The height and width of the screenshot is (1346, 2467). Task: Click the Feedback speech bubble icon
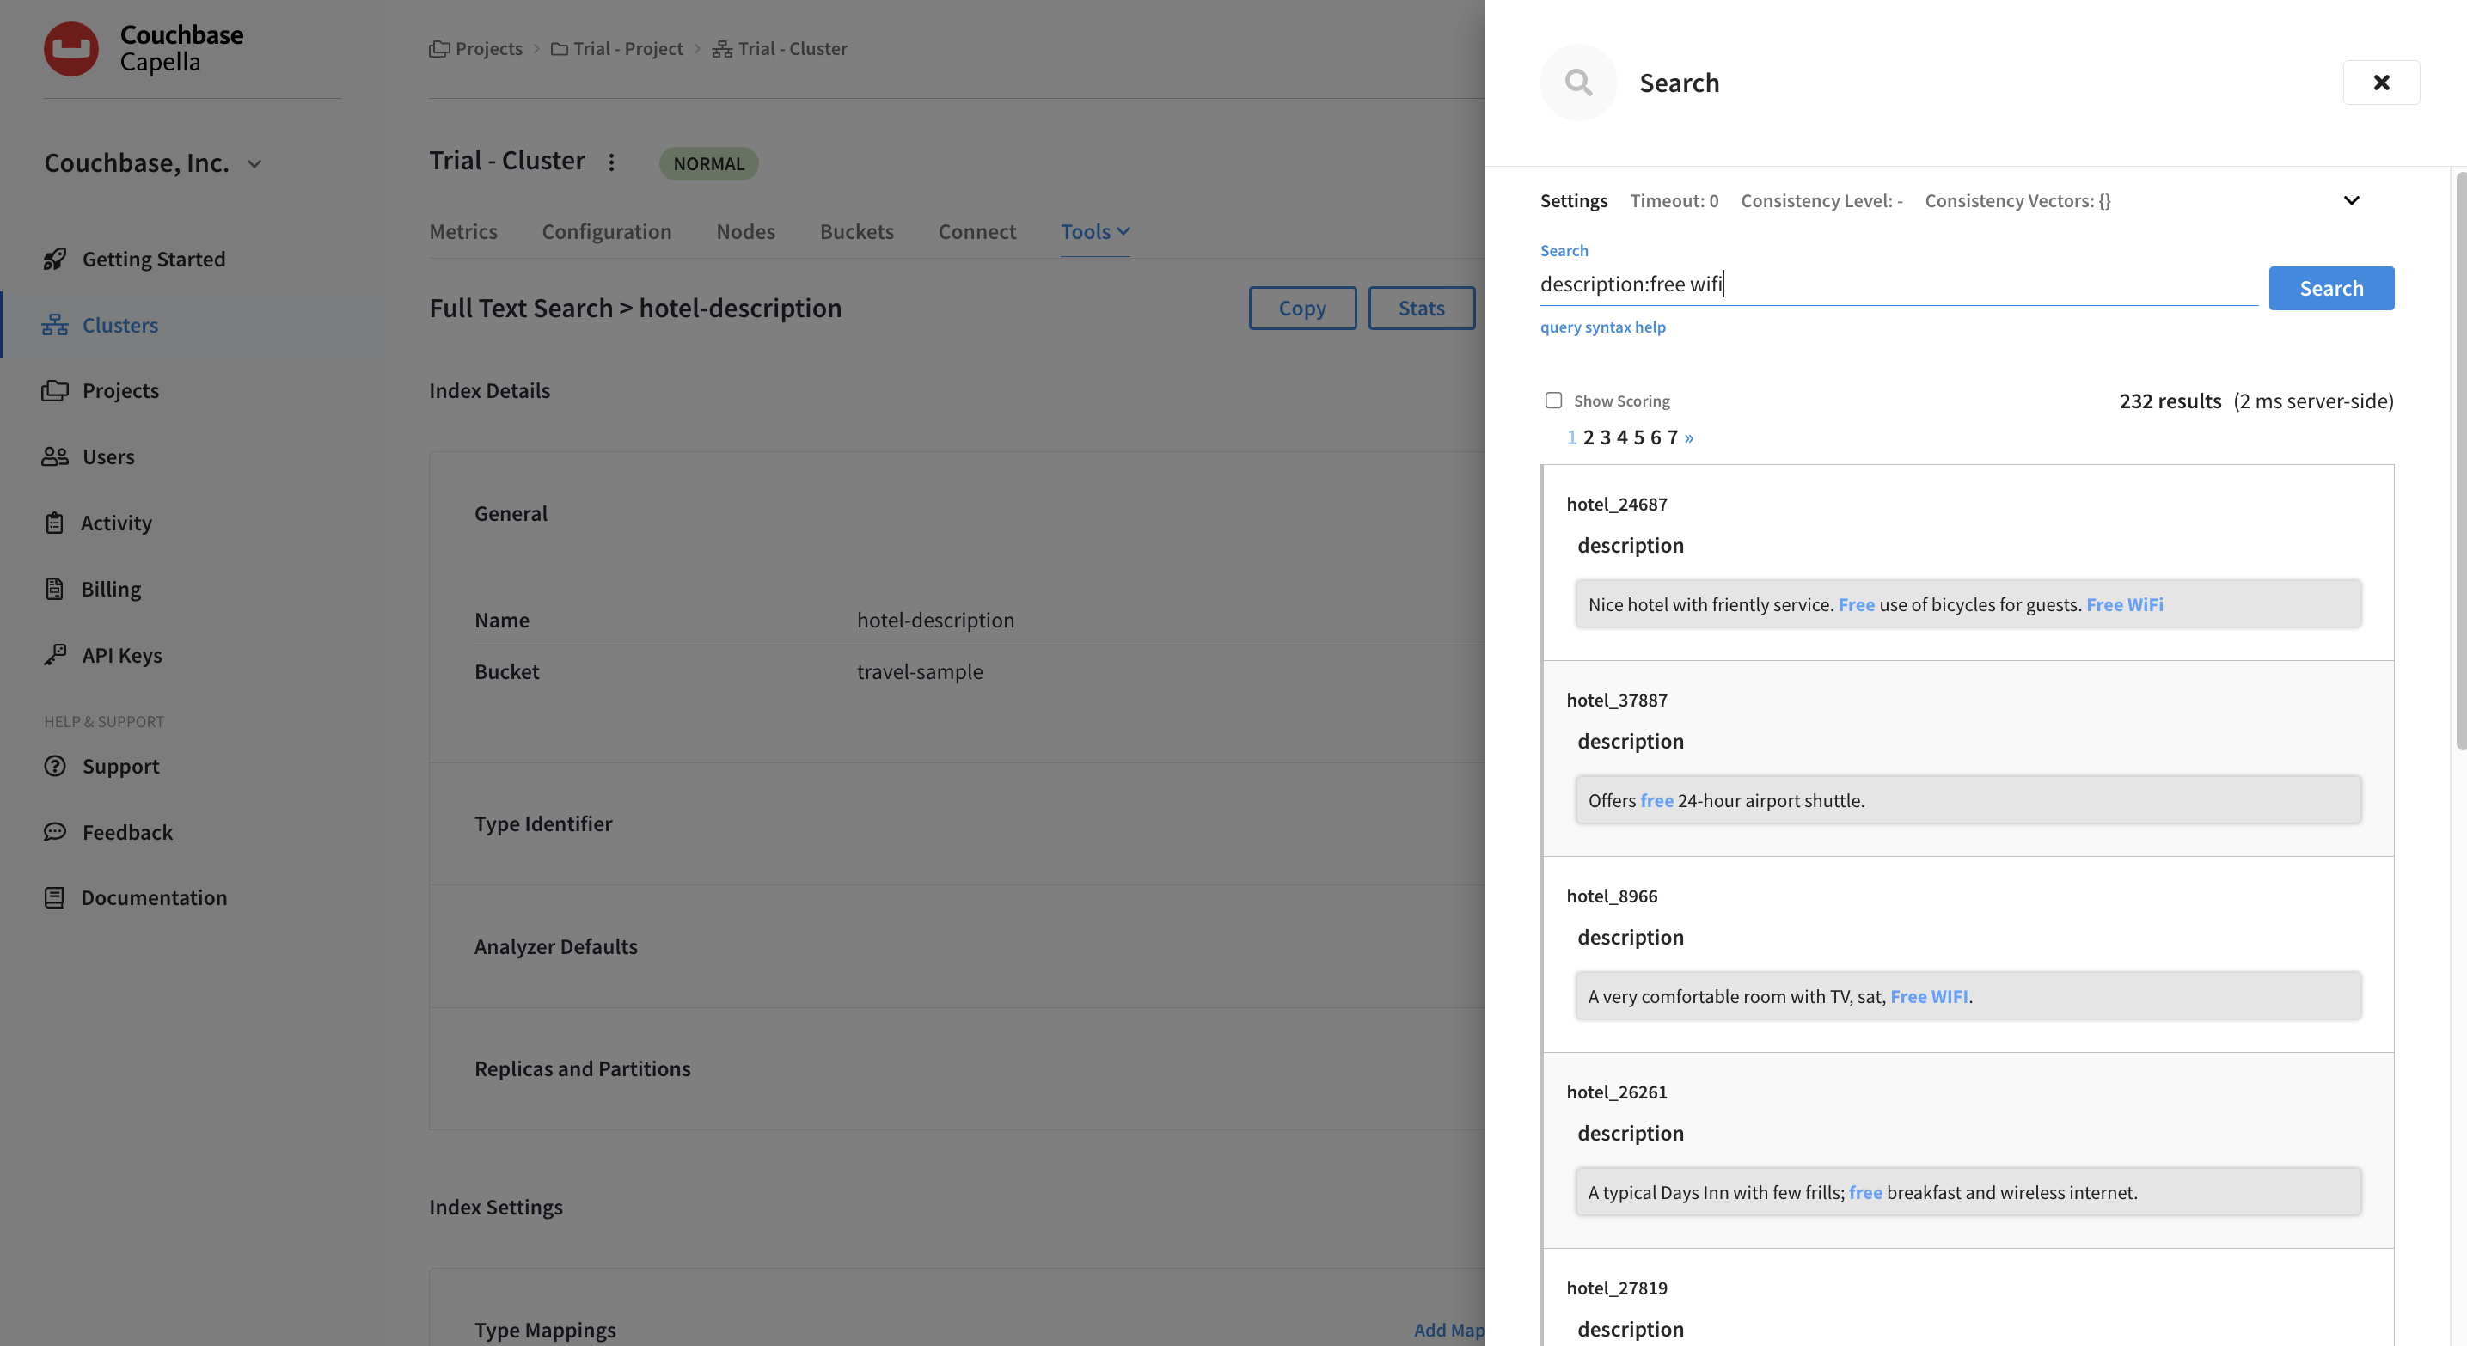55,832
